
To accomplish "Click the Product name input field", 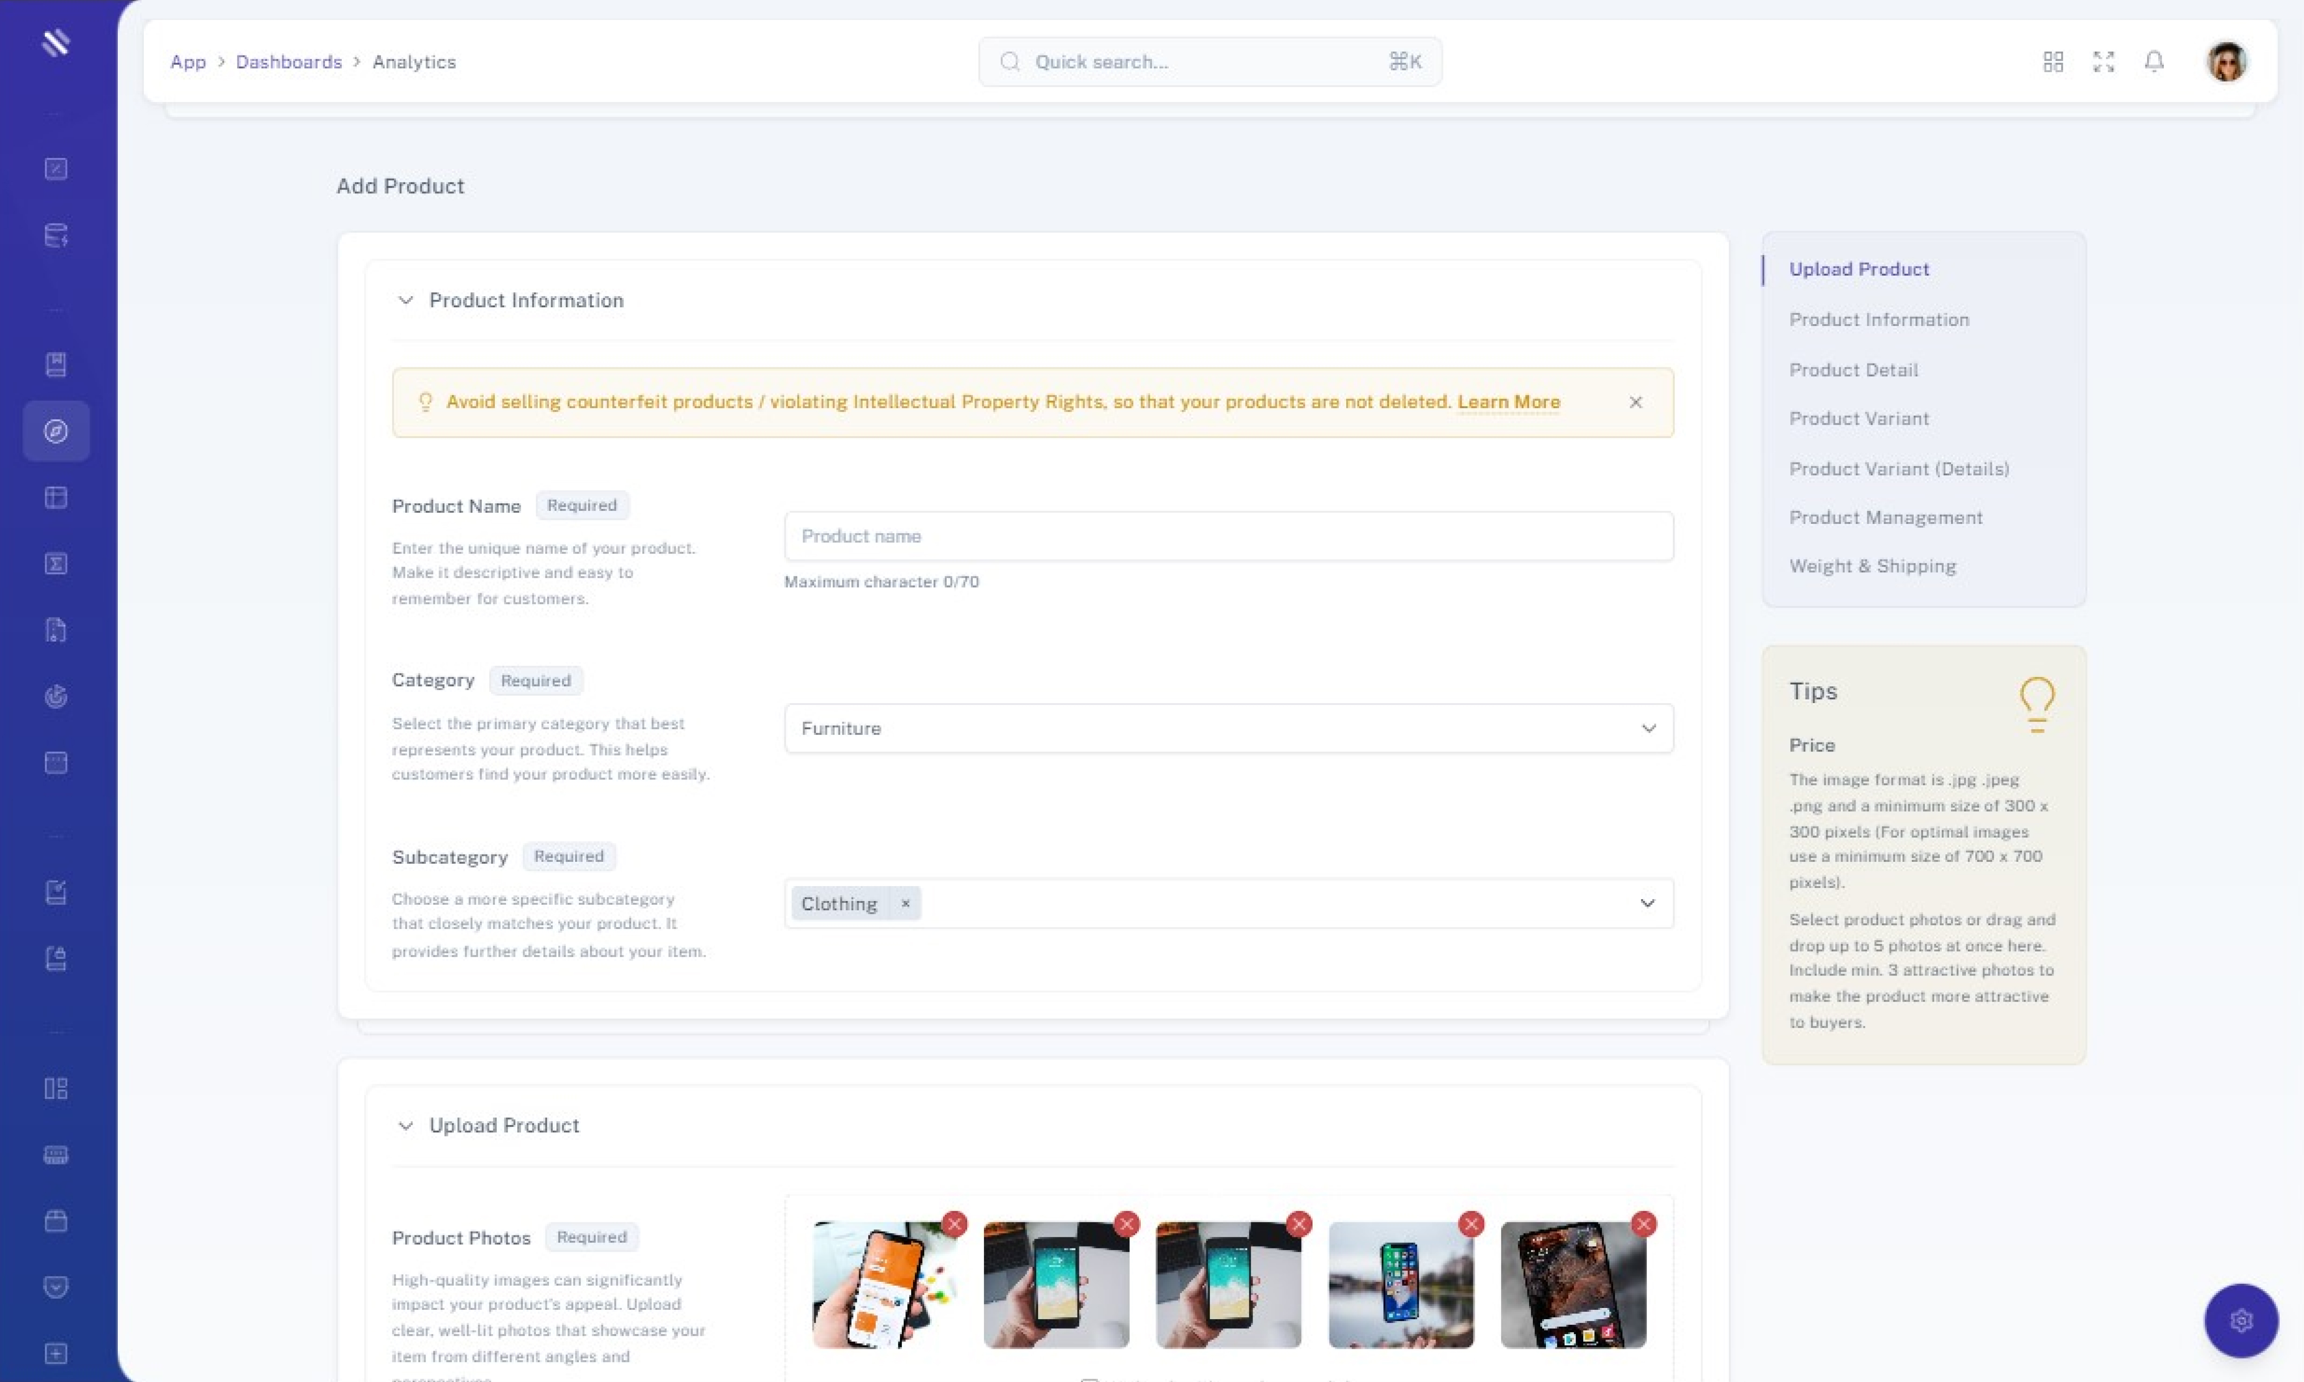I will tap(1227, 536).
